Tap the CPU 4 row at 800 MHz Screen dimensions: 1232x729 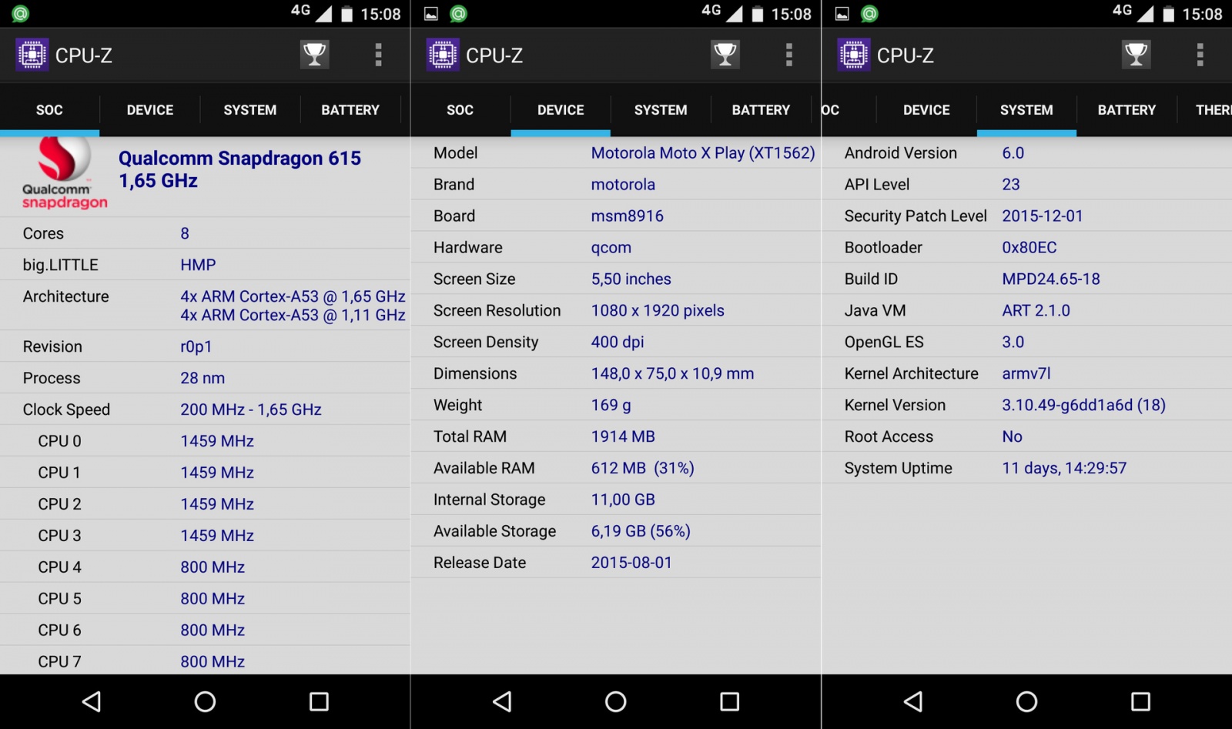(x=205, y=567)
